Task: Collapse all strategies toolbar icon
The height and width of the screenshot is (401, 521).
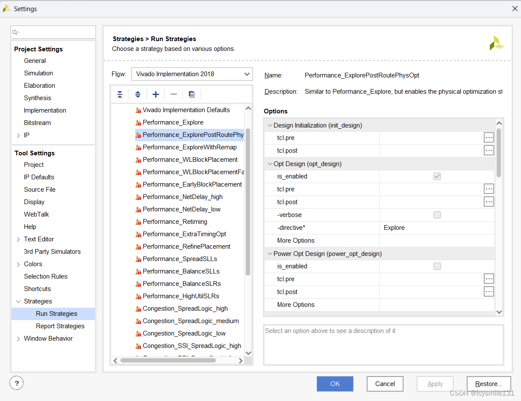Action: [x=120, y=95]
